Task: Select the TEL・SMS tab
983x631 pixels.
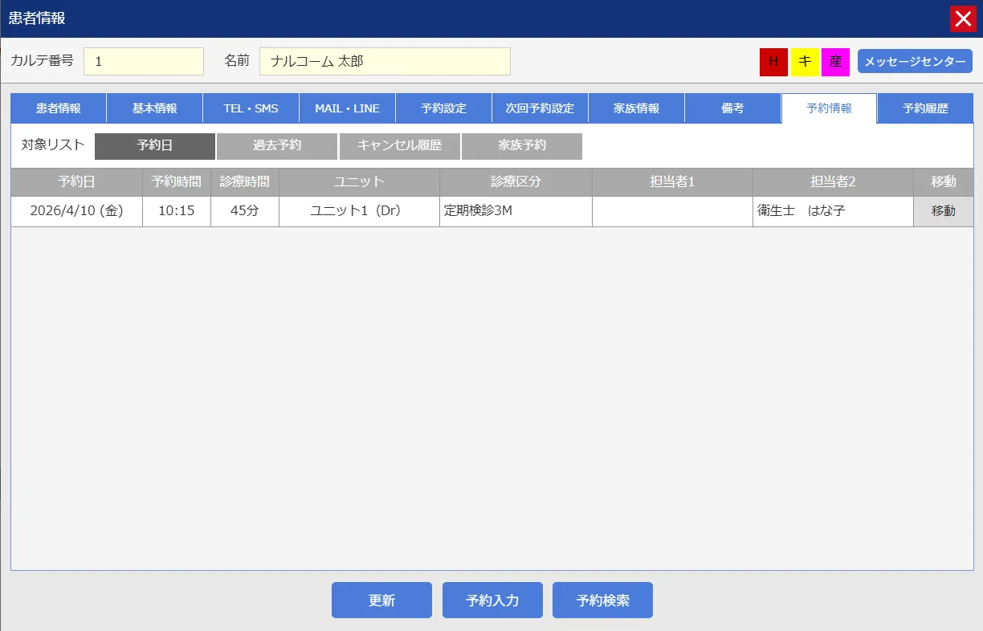Action: [x=251, y=108]
